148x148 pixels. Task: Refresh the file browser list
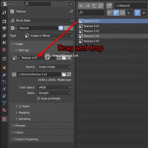point(101,6)
